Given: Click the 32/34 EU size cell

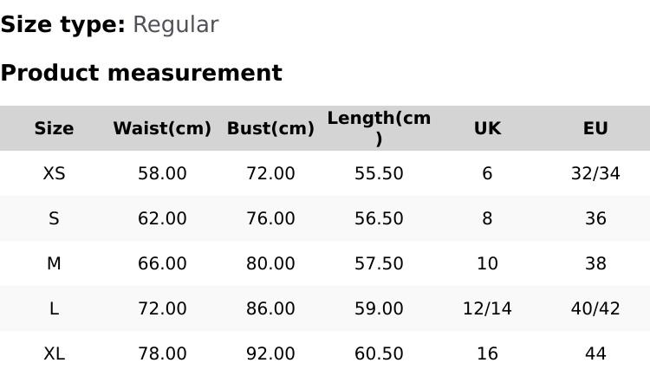Looking at the screenshot, I should pos(595,173).
